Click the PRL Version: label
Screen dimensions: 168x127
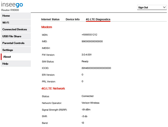pos(49,81)
